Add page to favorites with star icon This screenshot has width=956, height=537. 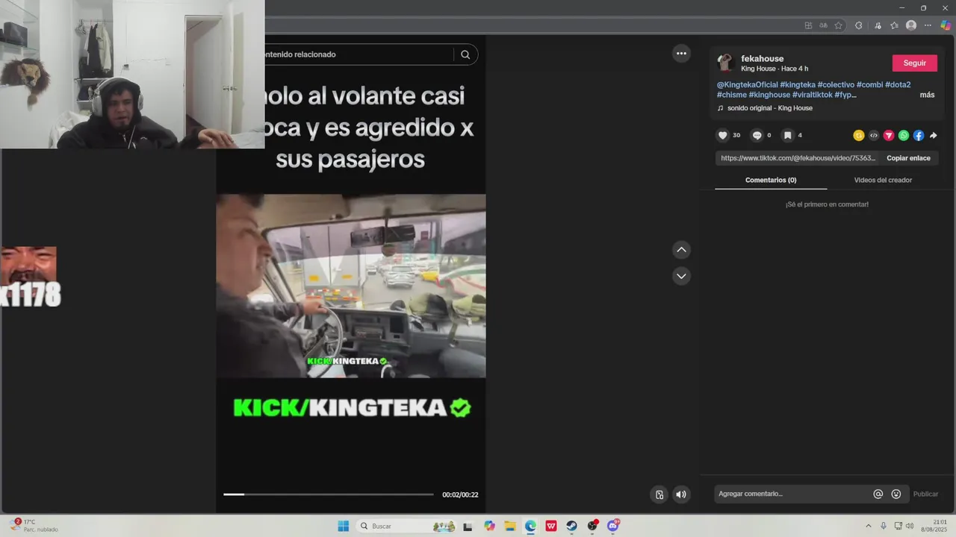pyautogui.click(x=838, y=25)
